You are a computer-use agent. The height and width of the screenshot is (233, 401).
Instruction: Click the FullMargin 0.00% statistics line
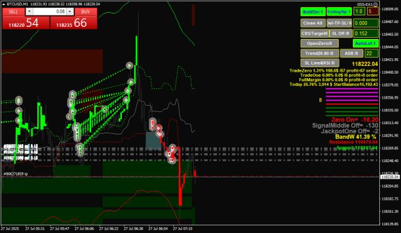point(338,80)
